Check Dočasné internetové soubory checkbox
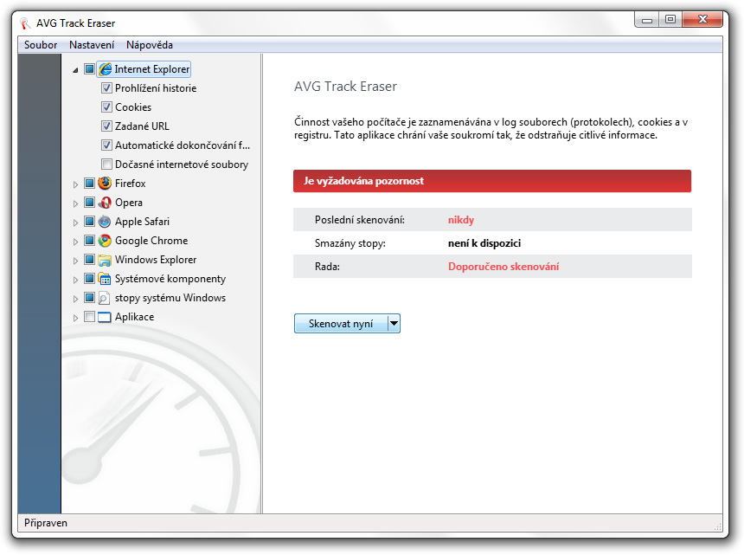 106,165
